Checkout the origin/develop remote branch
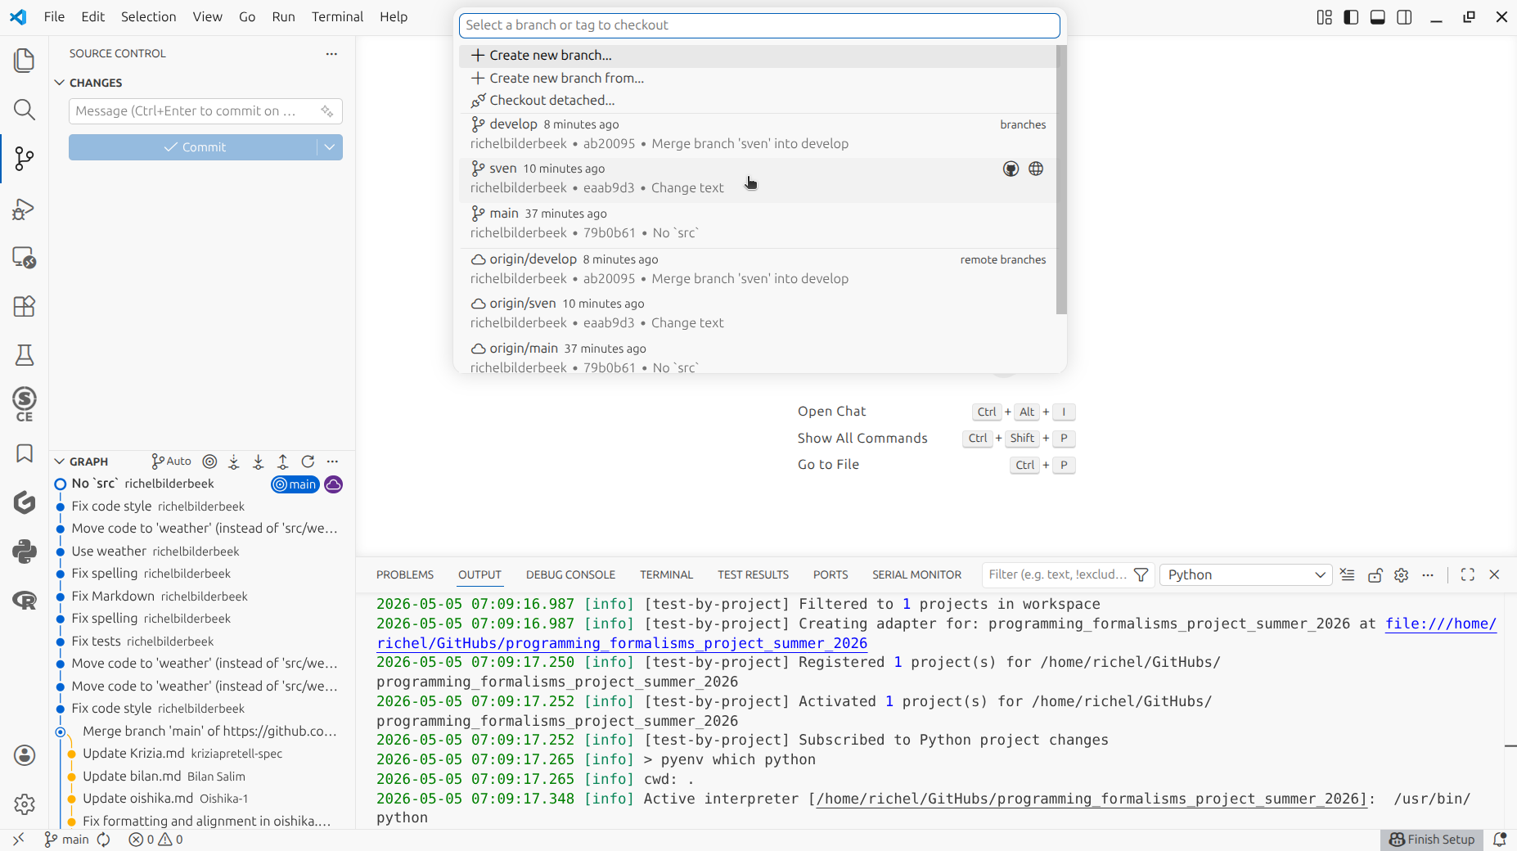The image size is (1517, 851). [x=758, y=269]
